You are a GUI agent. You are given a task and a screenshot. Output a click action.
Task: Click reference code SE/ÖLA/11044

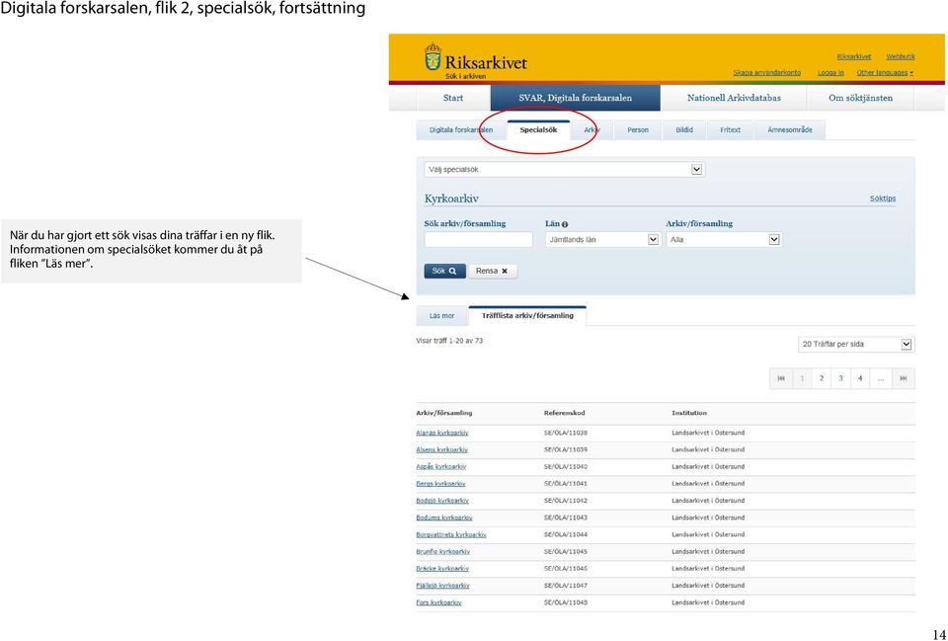[x=565, y=534]
